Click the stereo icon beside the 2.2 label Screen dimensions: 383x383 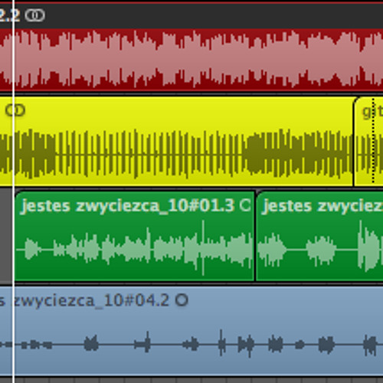coord(35,15)
